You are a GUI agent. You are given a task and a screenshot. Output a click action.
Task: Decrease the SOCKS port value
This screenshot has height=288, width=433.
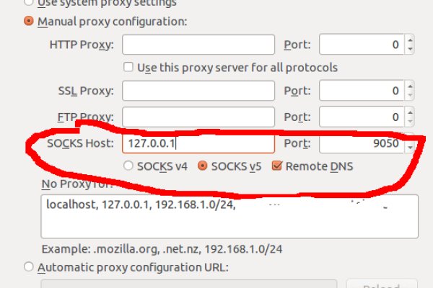point(410,149)
